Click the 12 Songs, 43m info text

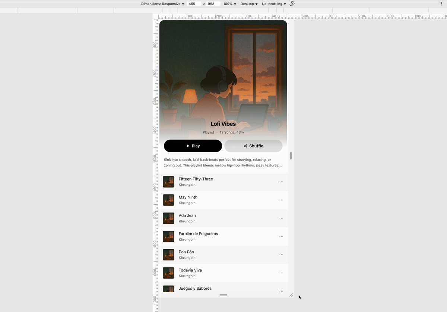[232, 132]
